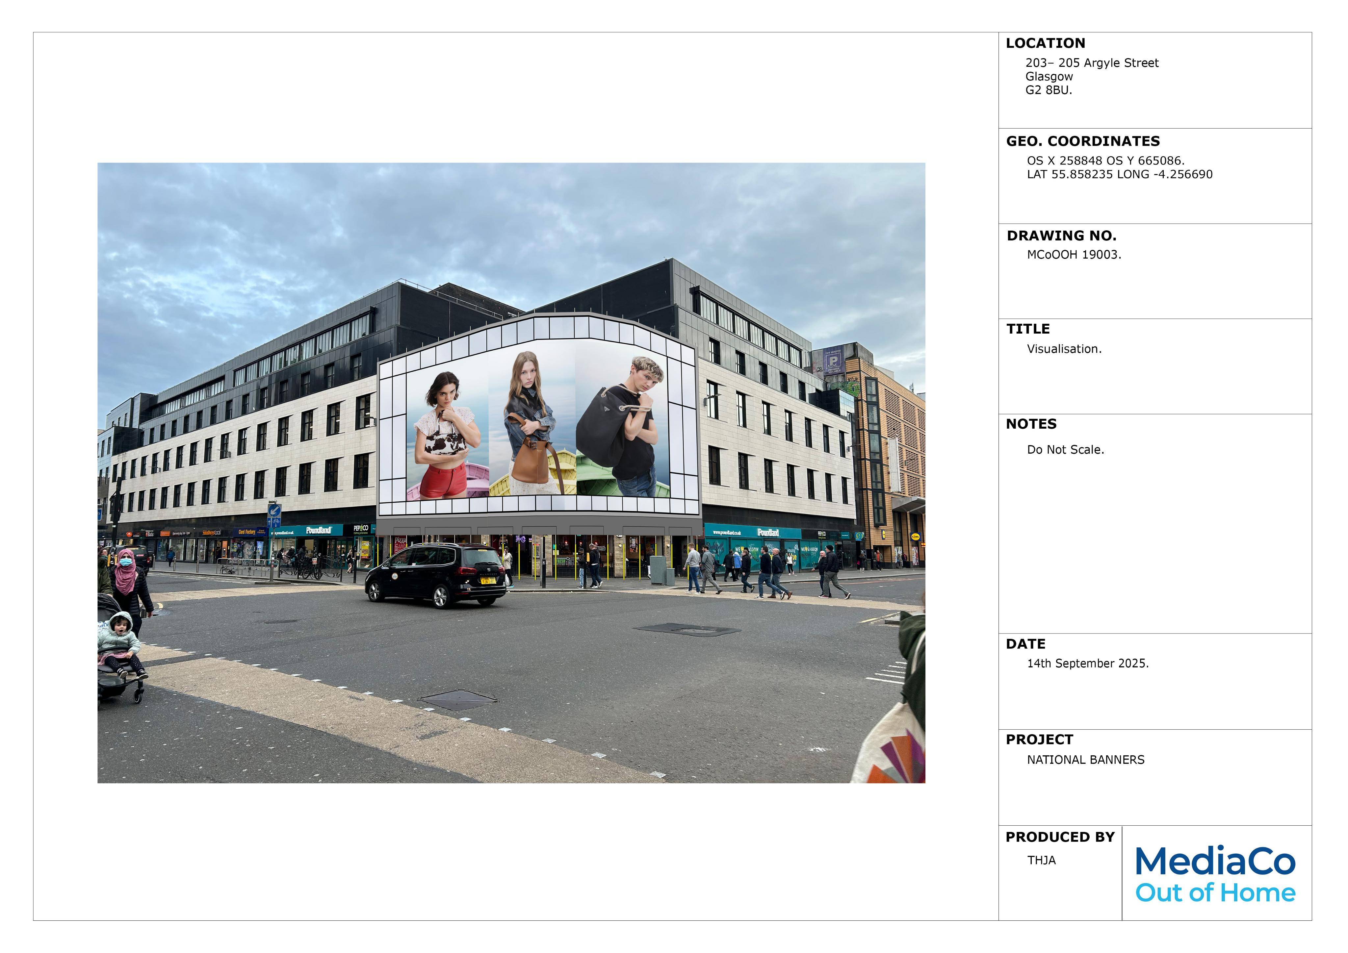Click the "NOTES" heading
This screenshot has height=953, width=1348.
click(1031, 424)
